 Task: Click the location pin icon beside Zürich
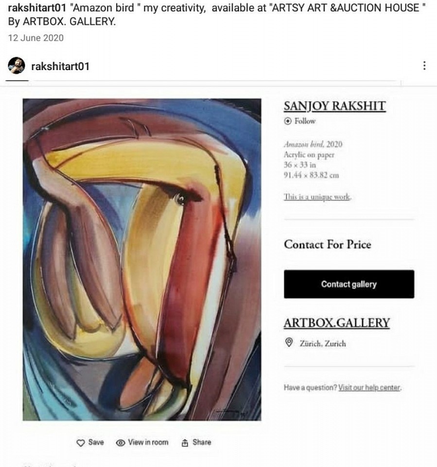tap(289, 342)
